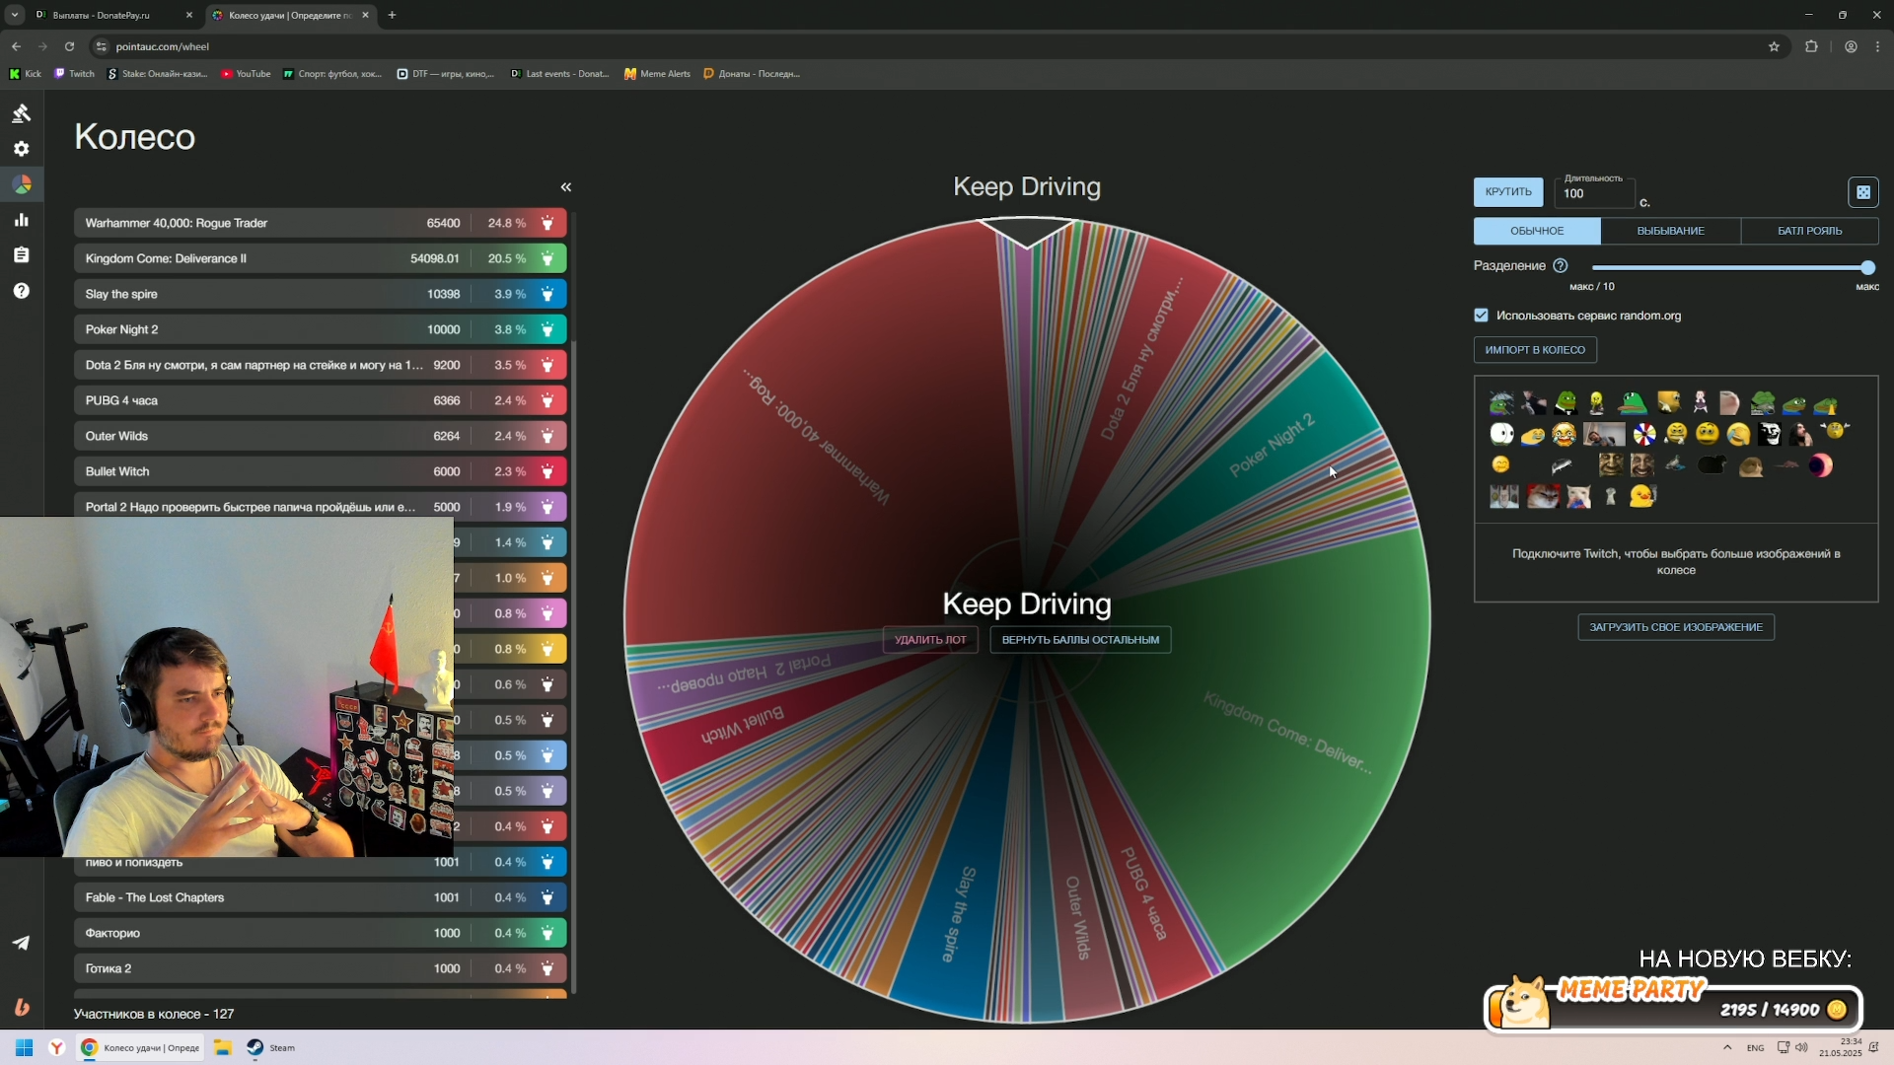Viewport: 1894px width, 1065px height.
Task: Open Steam from the taskbar
Action: tap(271, 1047)
